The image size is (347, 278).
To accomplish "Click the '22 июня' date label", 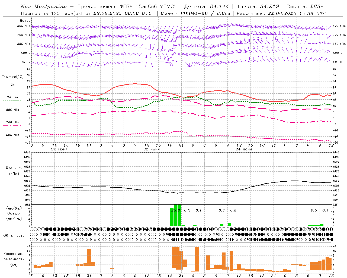I will click(59, 149).
